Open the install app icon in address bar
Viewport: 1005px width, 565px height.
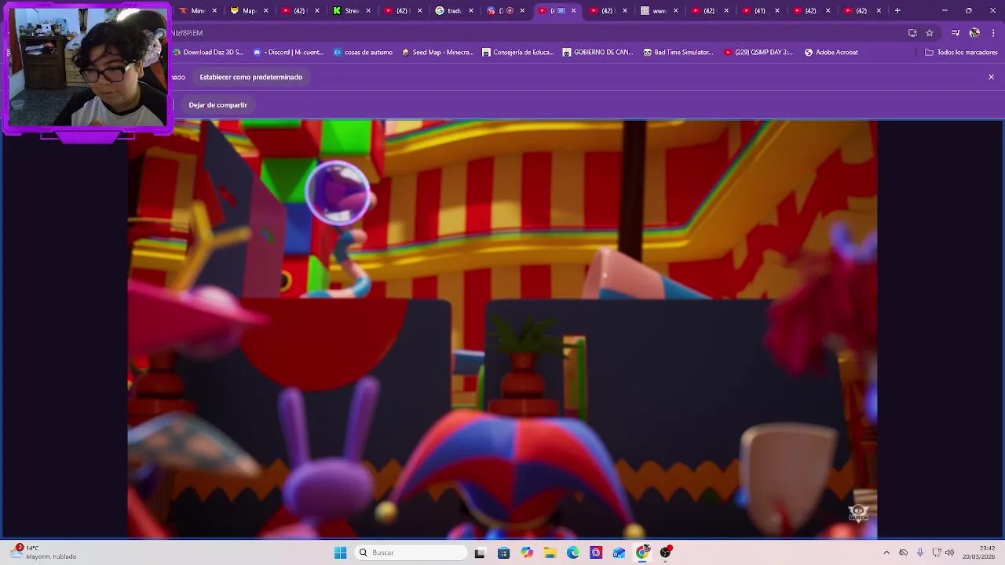[x=912, y=33]
